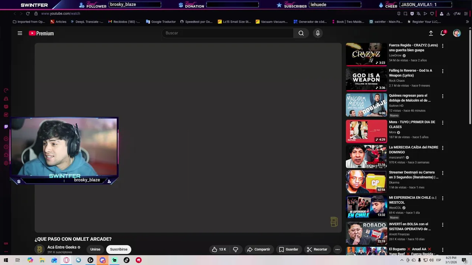Screen dimensions: 472x265
Task: Expand more bookmarks chevron in bookmarks bar
Action: 467,22
